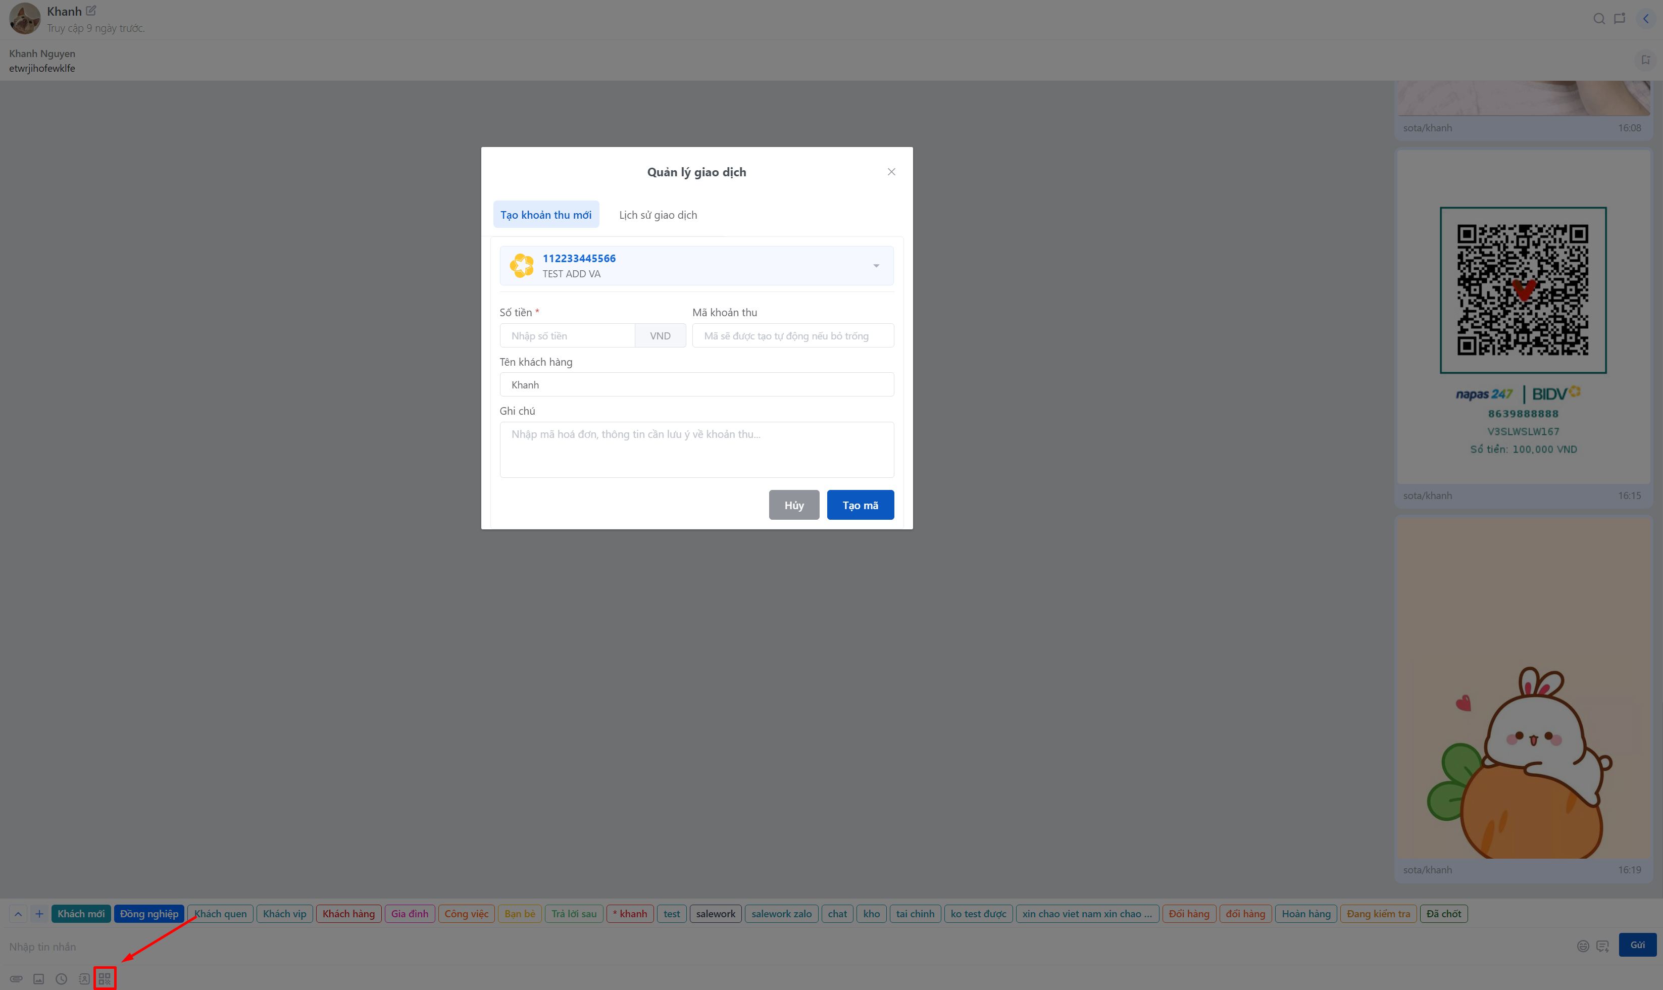Toggle the Công việc tag
This screenshot has width=1663, height=990.
[467, 914]
